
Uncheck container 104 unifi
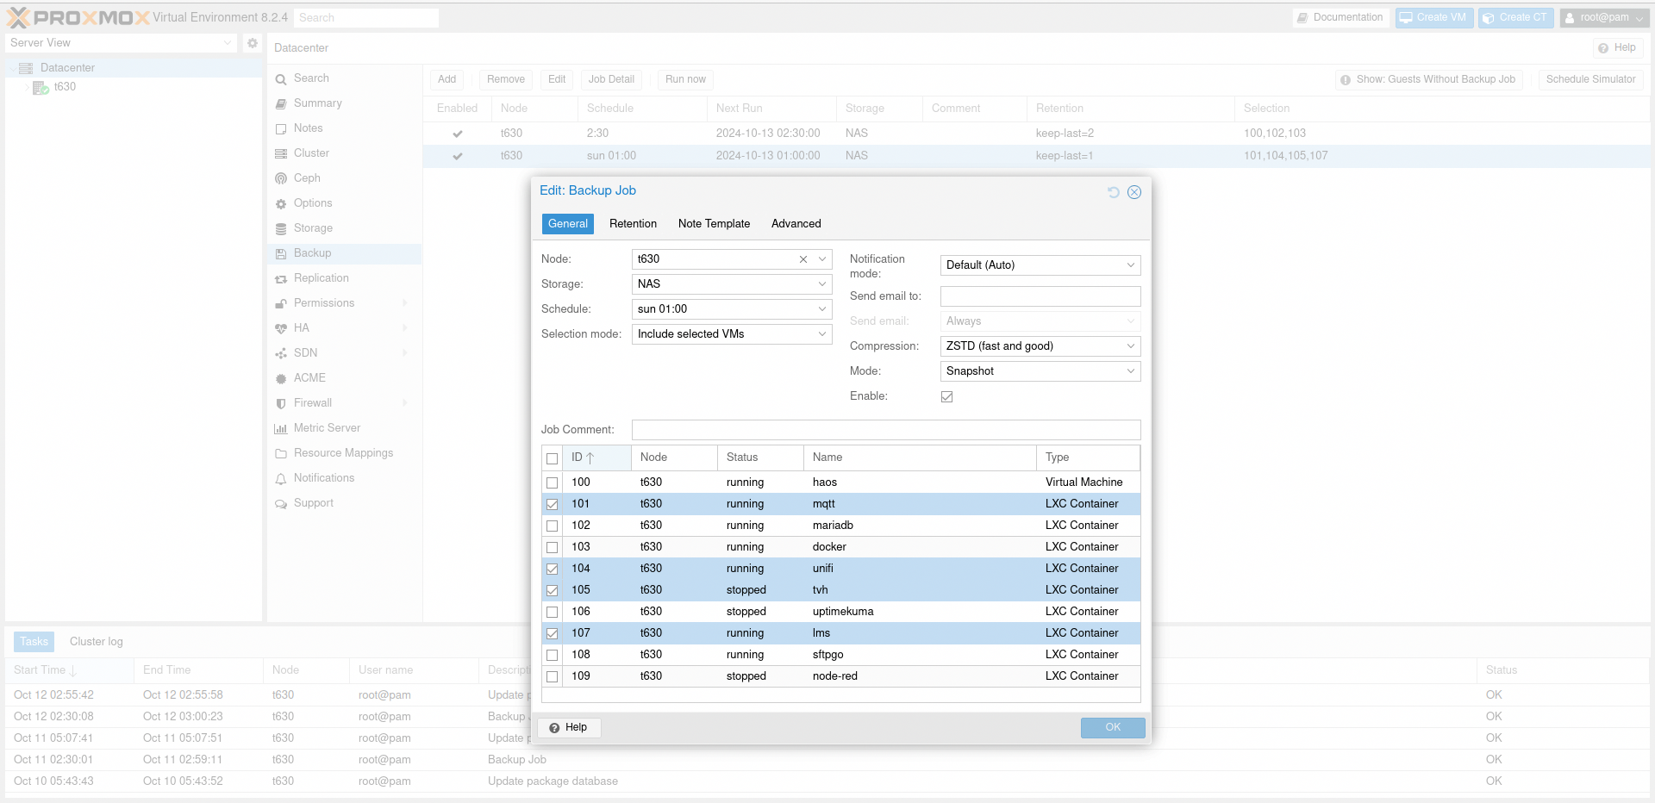(553, 569)
